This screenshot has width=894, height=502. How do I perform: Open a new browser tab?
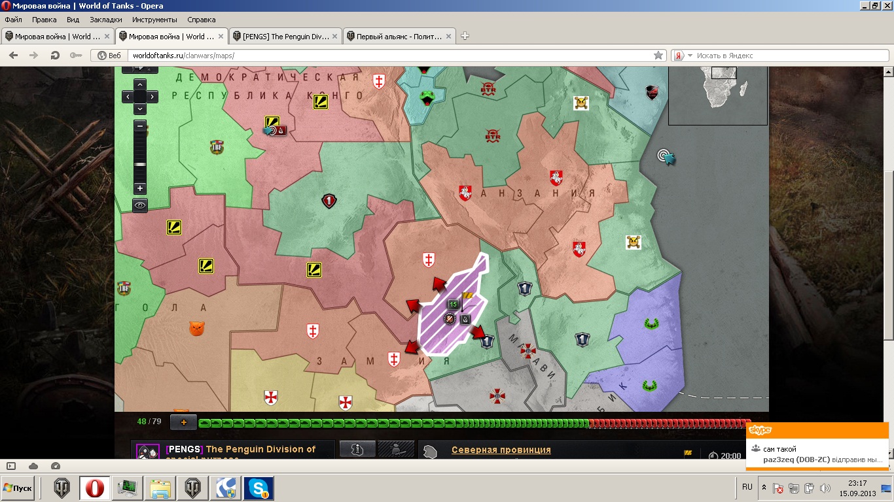(x=465, y=37)
